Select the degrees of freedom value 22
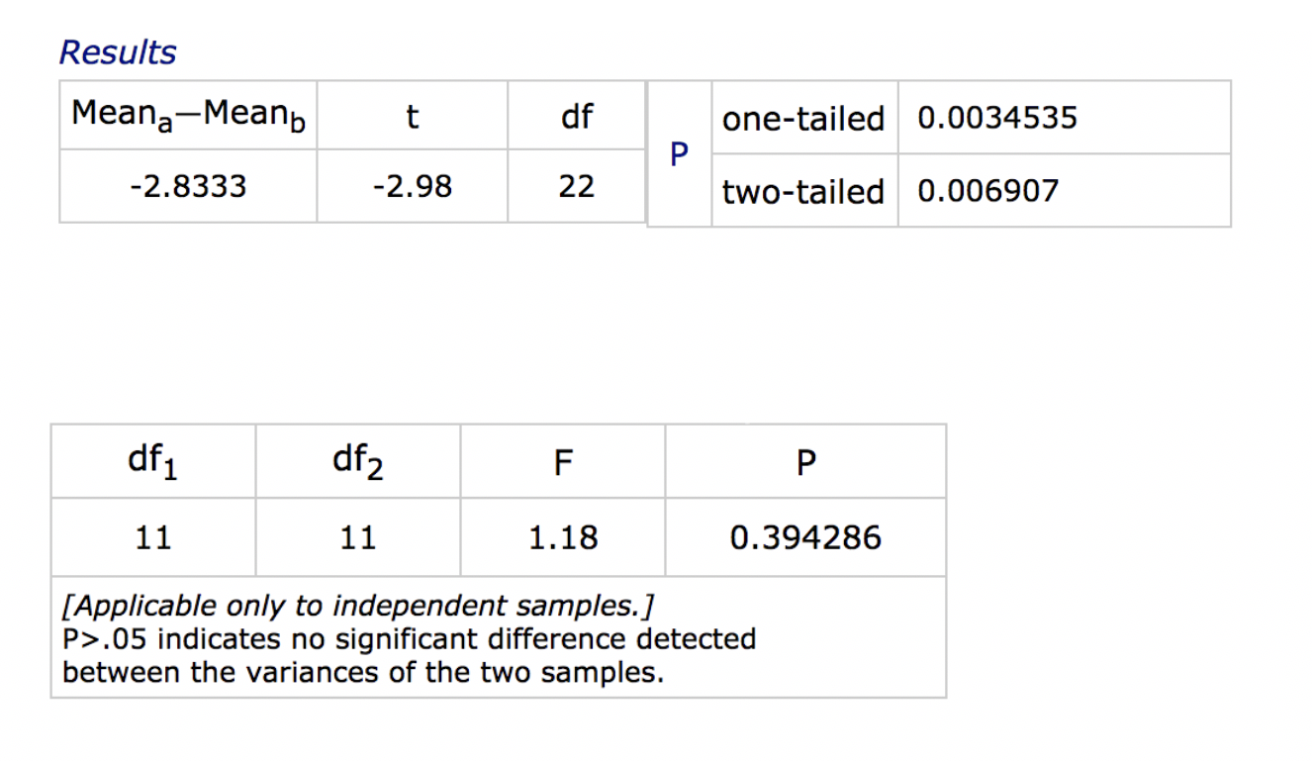 click(x=576, y=186)
